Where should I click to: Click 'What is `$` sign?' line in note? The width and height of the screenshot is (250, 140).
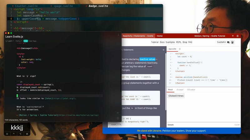(x=26, y=76)
